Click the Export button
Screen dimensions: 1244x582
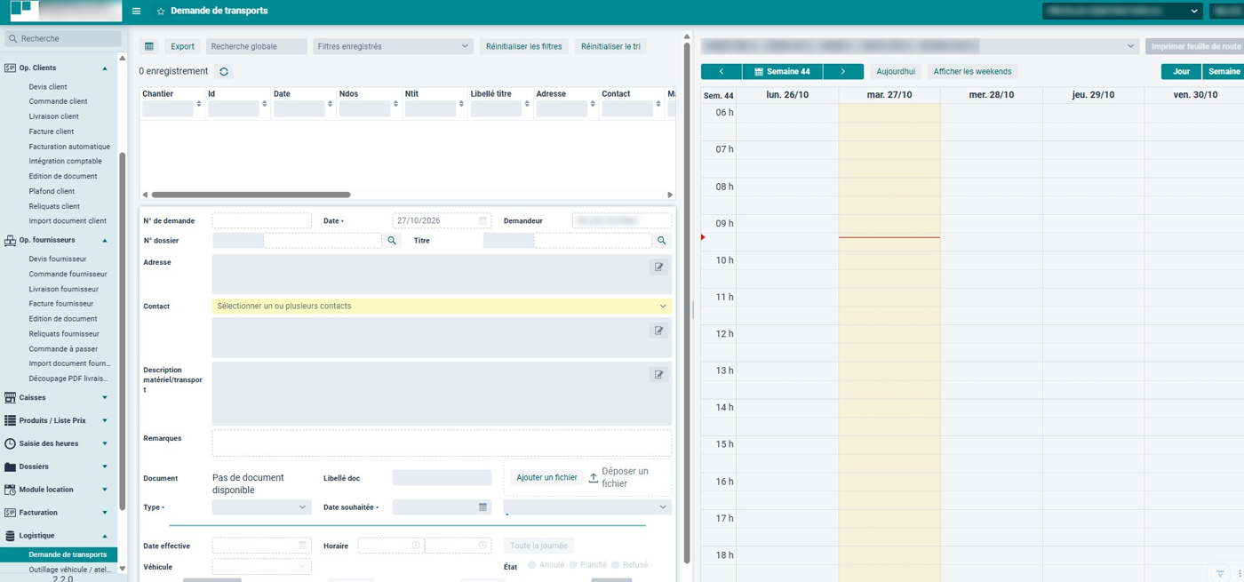(182, 46)
